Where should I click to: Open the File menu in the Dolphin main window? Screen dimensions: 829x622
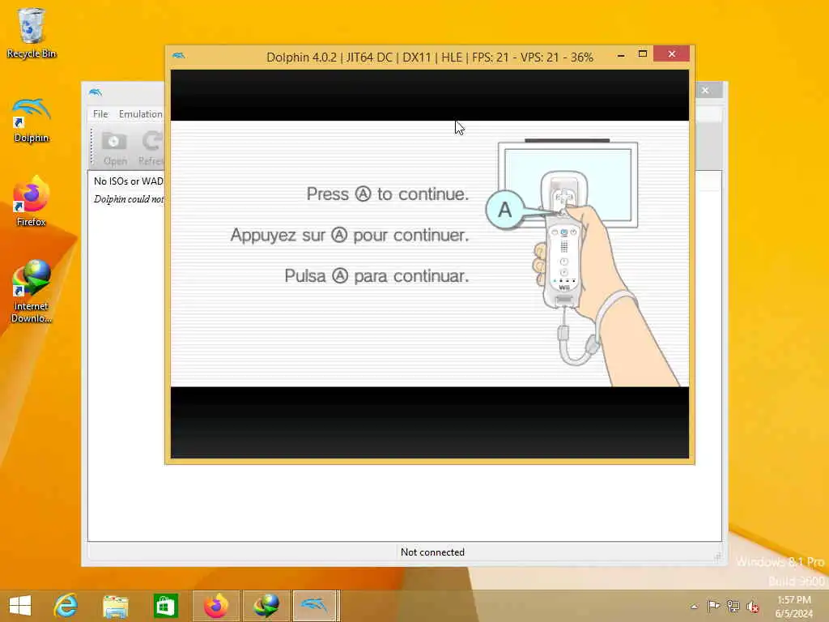(100, 113)
